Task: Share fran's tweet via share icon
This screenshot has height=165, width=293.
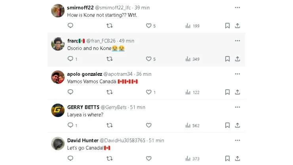Action: click(238, 59)
